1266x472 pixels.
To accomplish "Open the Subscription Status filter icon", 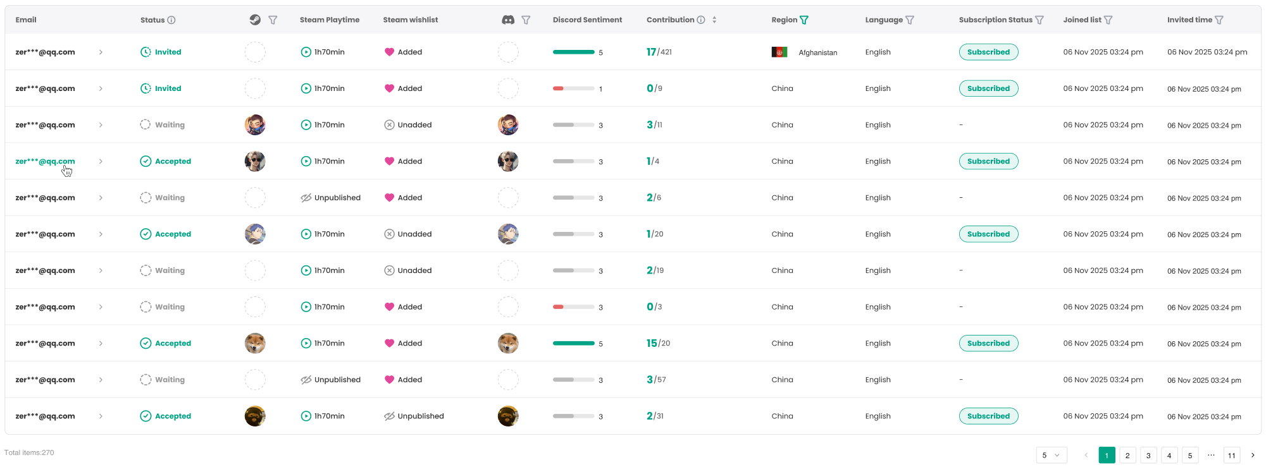I will tap(1039, 20).
